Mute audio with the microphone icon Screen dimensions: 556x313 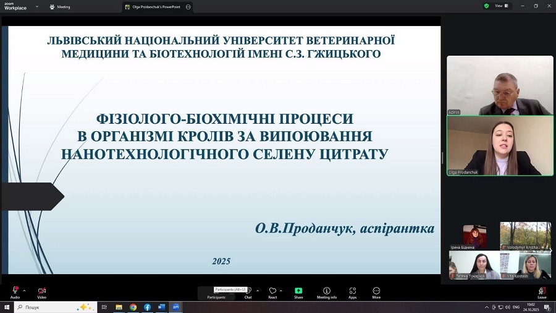coord(15,291)
